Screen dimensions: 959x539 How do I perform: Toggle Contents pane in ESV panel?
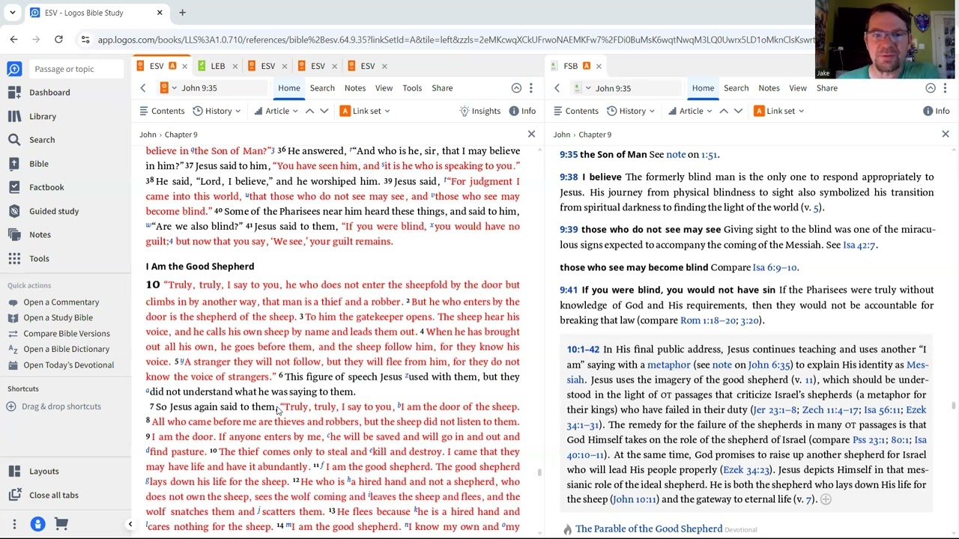pos(162,111)
